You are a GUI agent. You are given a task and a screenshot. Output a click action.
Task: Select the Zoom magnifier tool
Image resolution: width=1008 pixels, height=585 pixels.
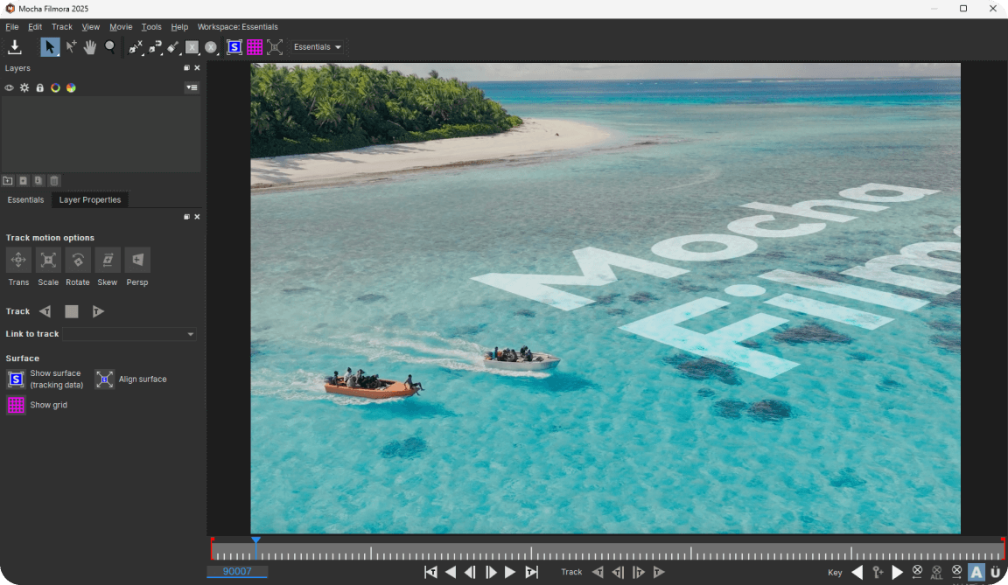coord(110,47)
